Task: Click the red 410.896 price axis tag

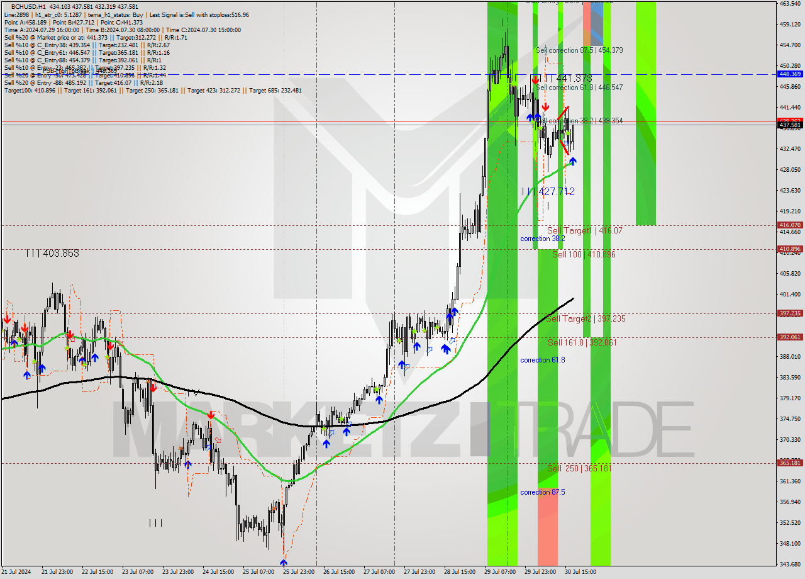Action: [790, 249]
